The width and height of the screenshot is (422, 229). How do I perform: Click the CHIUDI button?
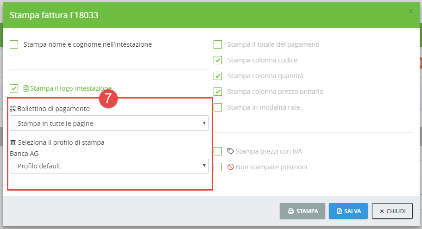(x=392, y=211)
